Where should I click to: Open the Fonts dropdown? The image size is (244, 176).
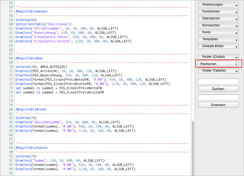click(x=218, y=32)
